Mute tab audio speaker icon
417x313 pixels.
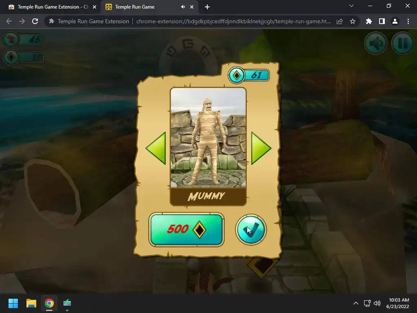(x=183, y=7)
